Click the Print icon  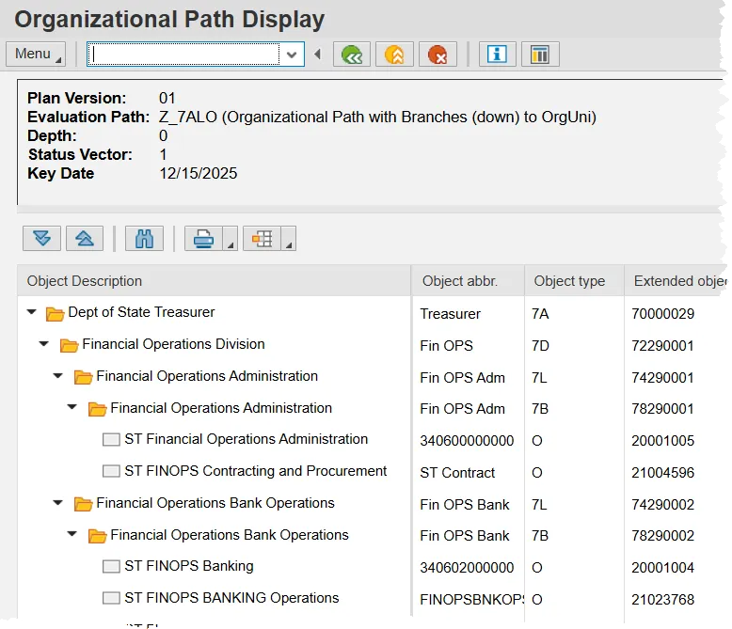[x=203, y=239]
